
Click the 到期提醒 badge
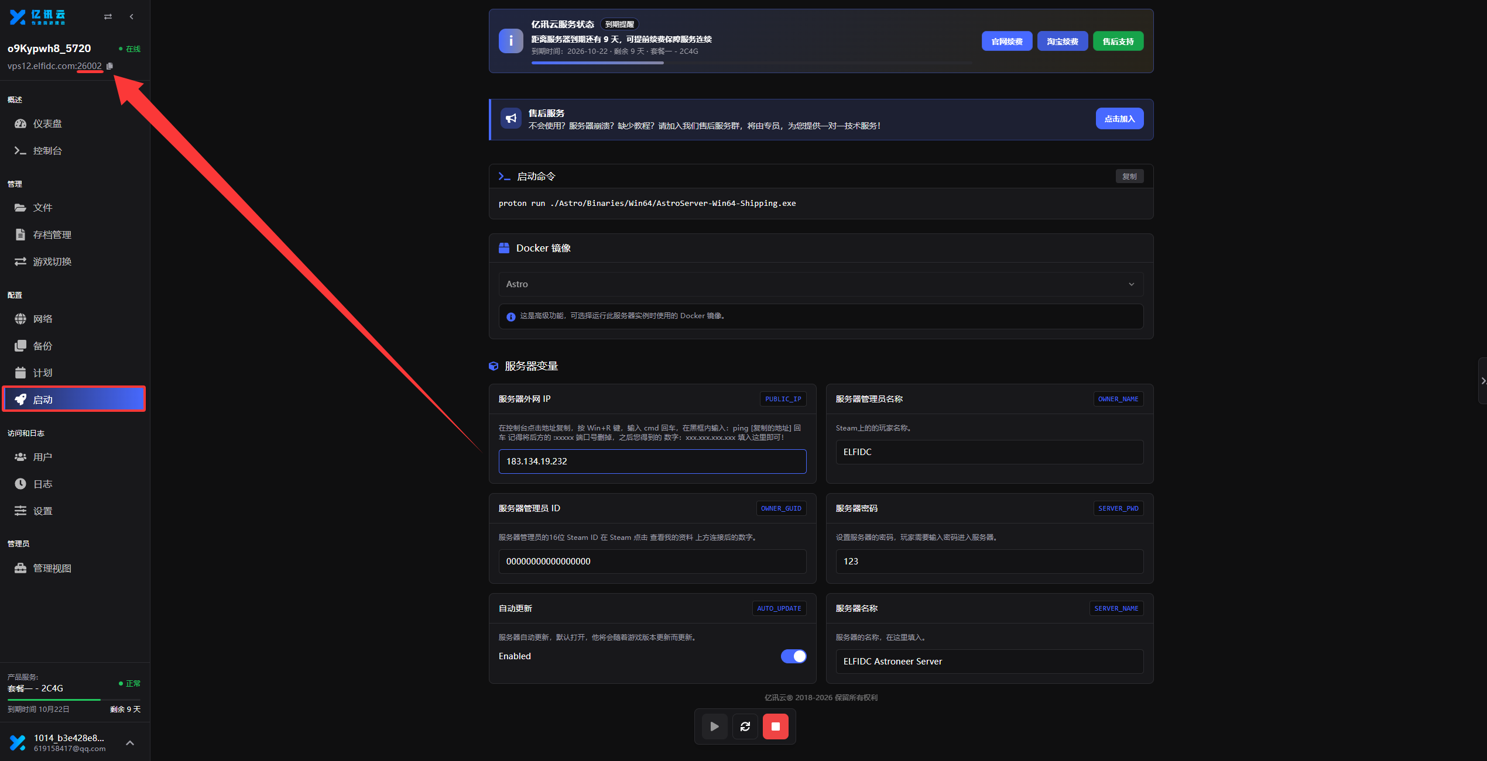(619, 25)
